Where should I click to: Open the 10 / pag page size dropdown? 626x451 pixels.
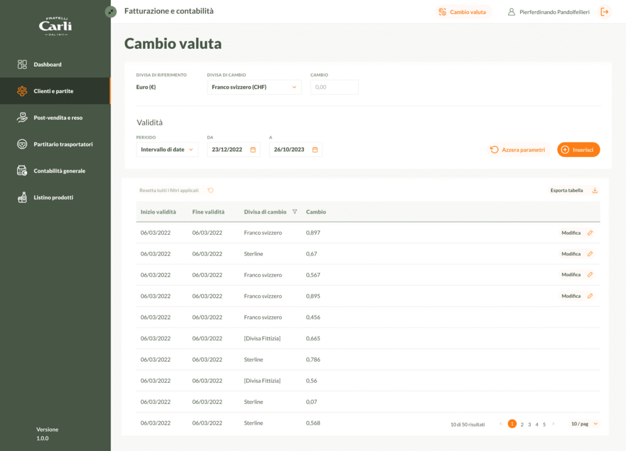click(x=584, y=424)
